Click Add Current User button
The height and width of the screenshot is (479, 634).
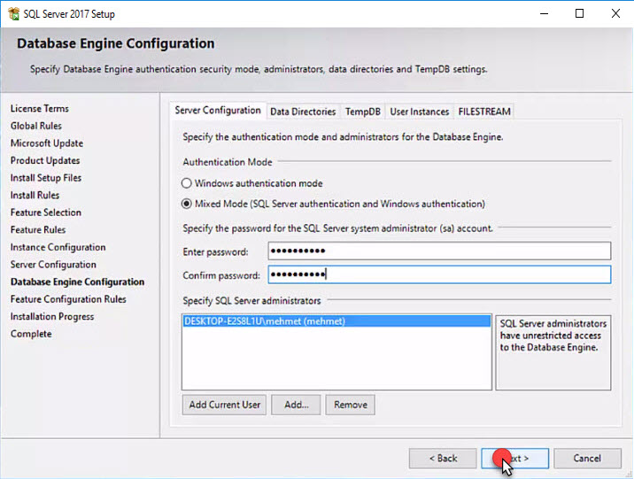click(224, 405)
